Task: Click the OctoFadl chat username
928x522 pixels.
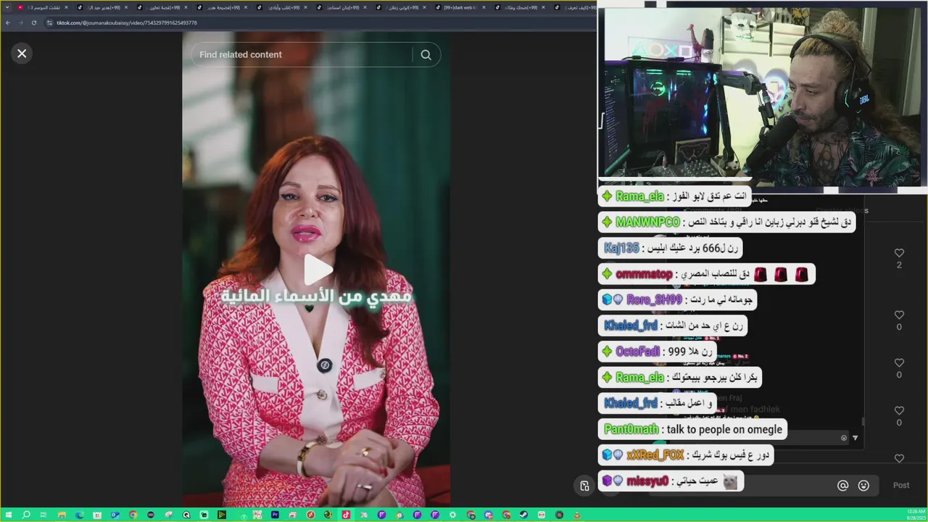Action: click(637, 352)
